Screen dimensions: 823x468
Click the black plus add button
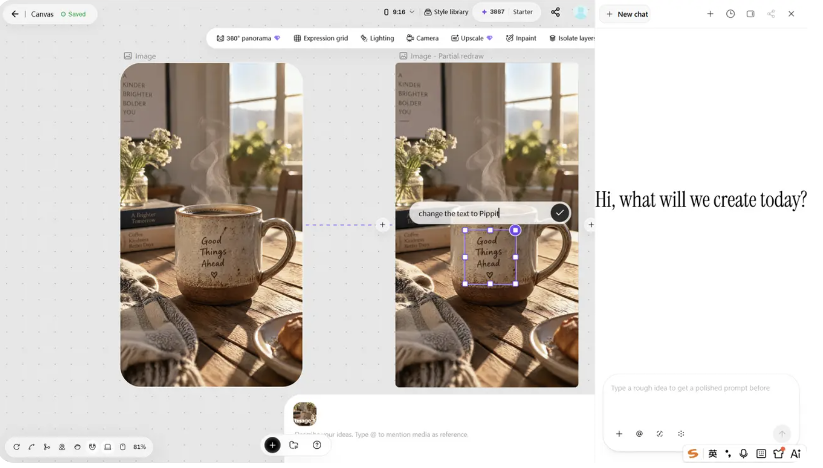[x=272, y=445]
